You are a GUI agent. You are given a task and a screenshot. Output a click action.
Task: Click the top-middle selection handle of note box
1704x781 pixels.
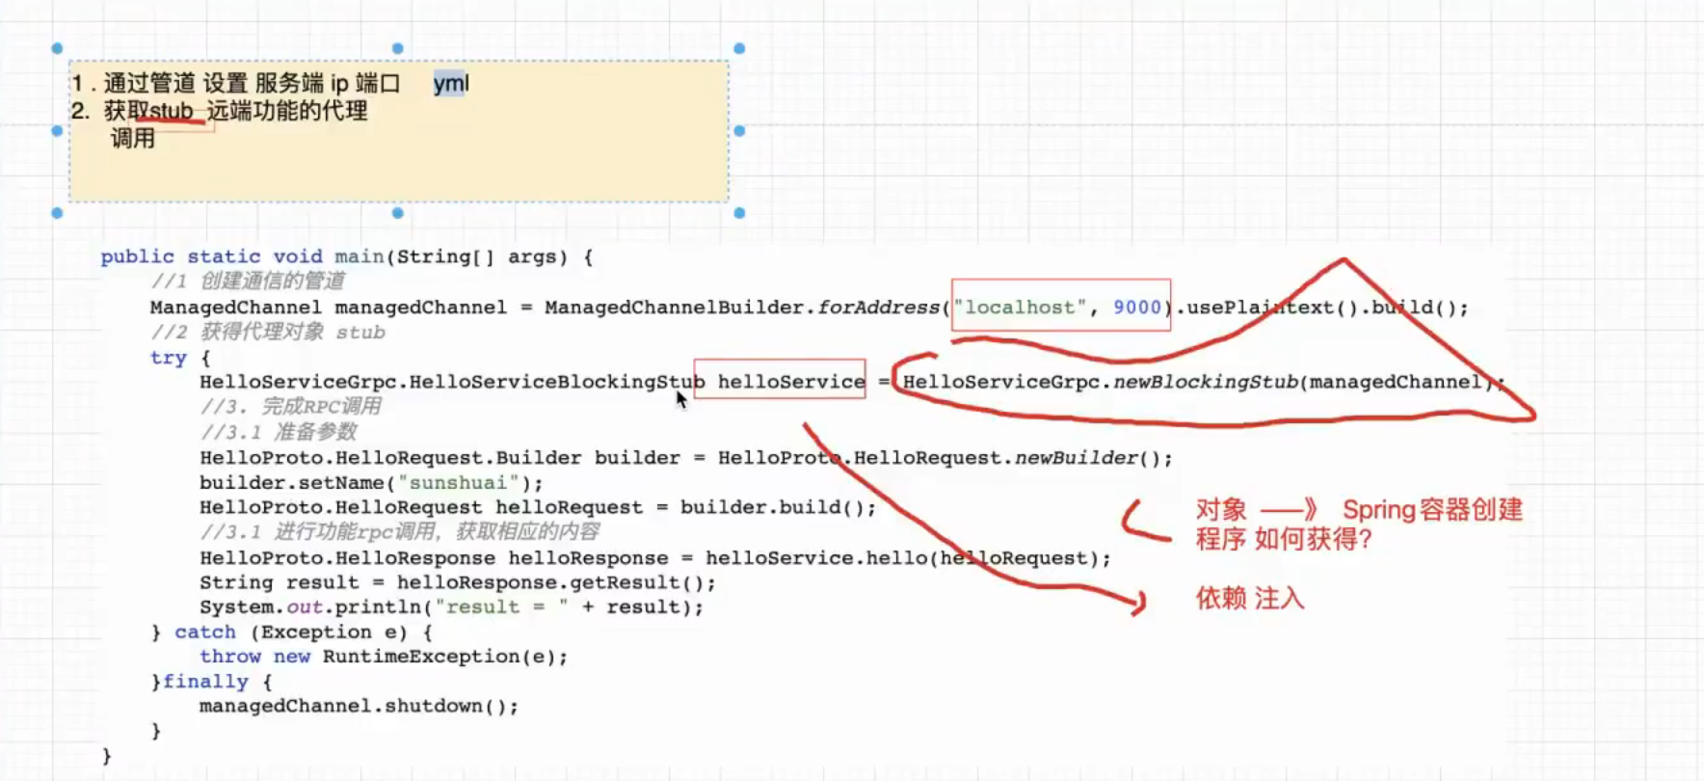[x=398, y=48]
